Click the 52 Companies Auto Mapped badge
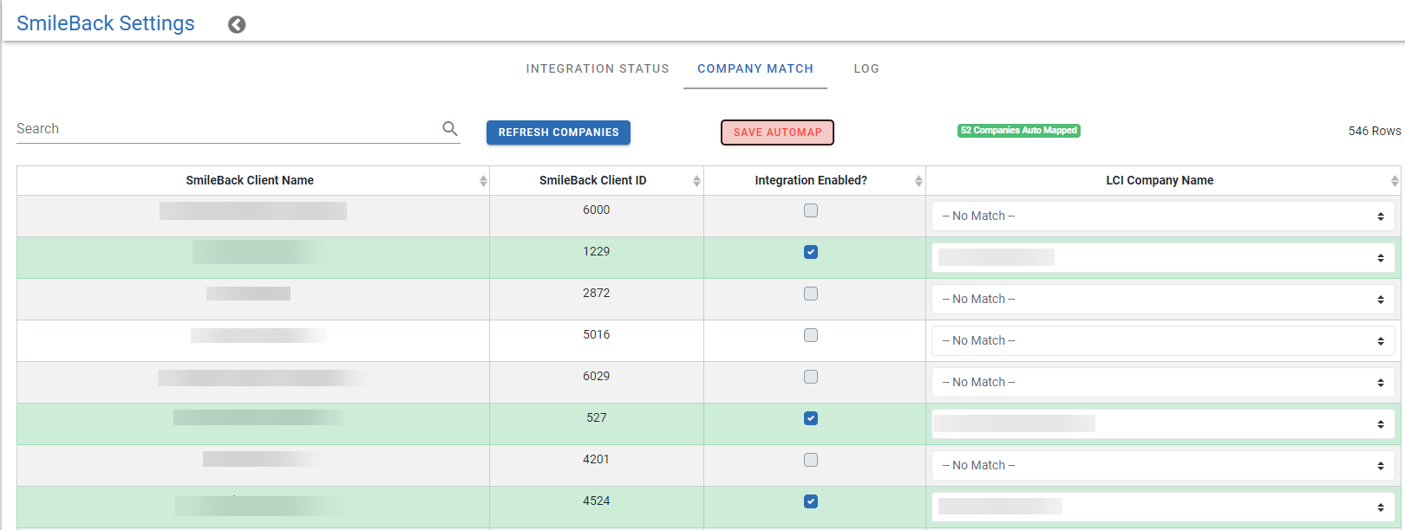The image size is (1405, 530). tap(1019, 131)
